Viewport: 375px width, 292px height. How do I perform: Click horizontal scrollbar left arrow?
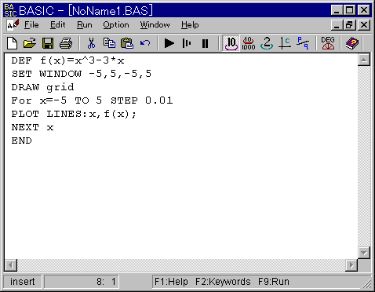pyautogui.click(x=11, y=265)
